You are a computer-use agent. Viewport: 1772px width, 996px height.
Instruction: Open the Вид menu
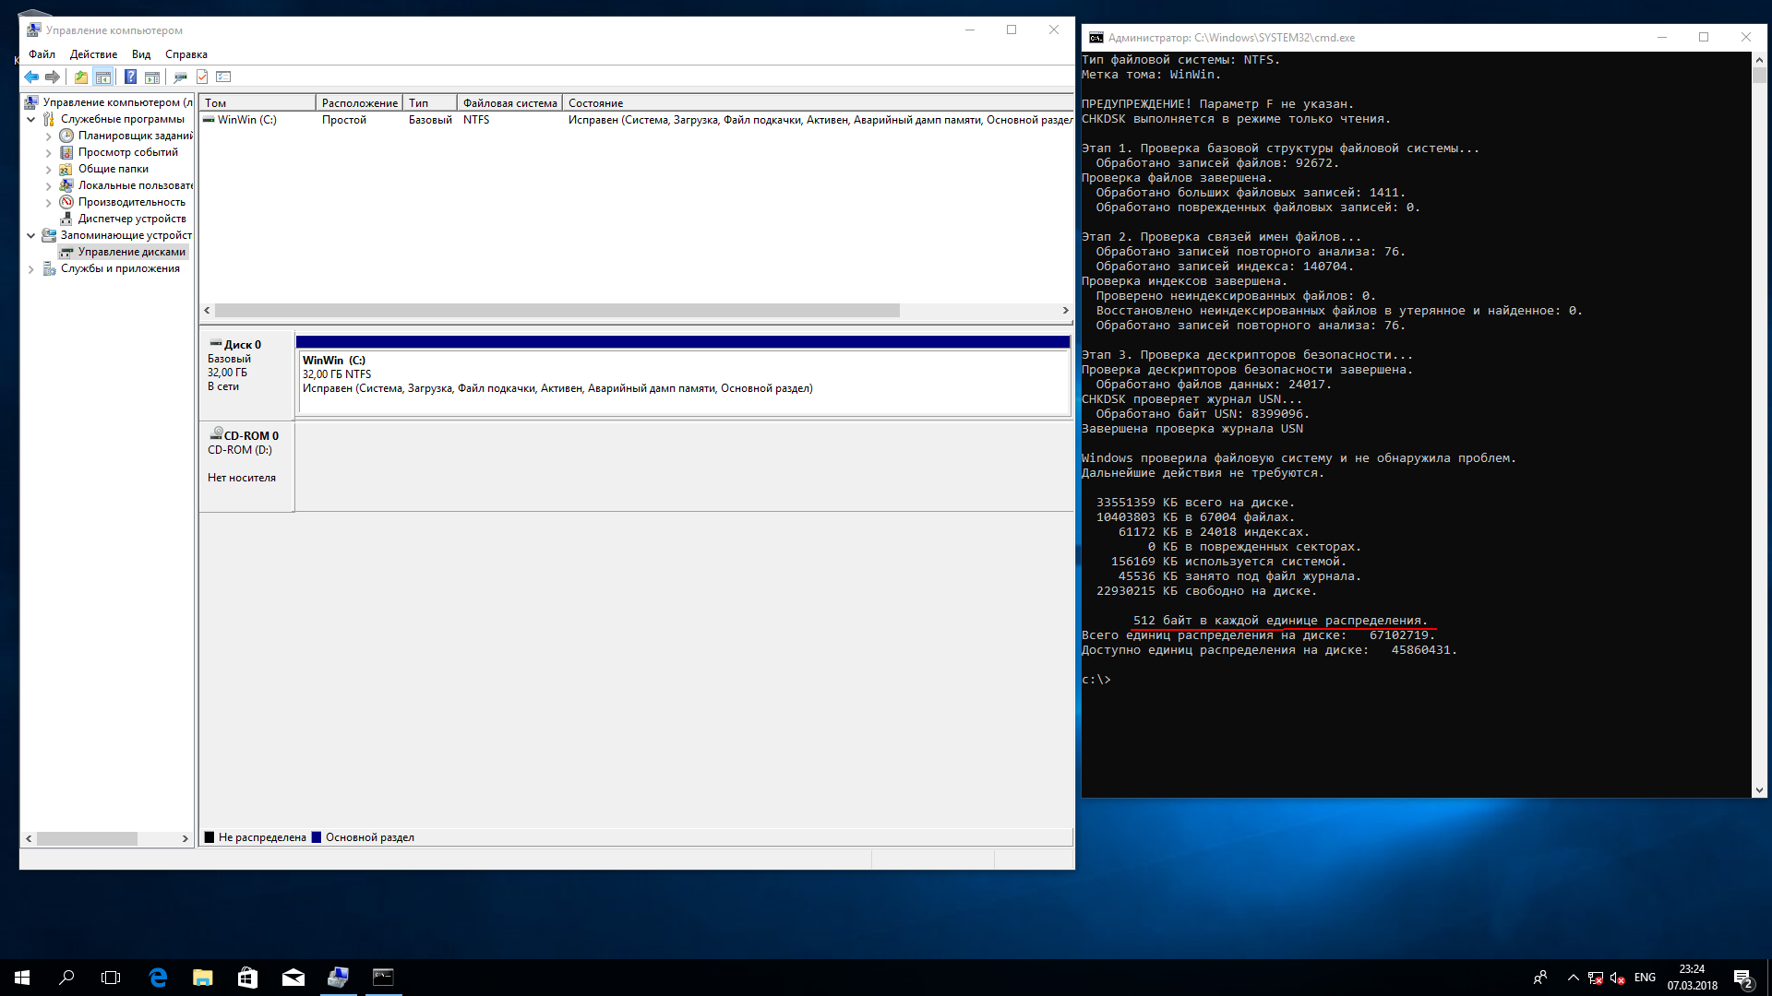coord(140,54)
